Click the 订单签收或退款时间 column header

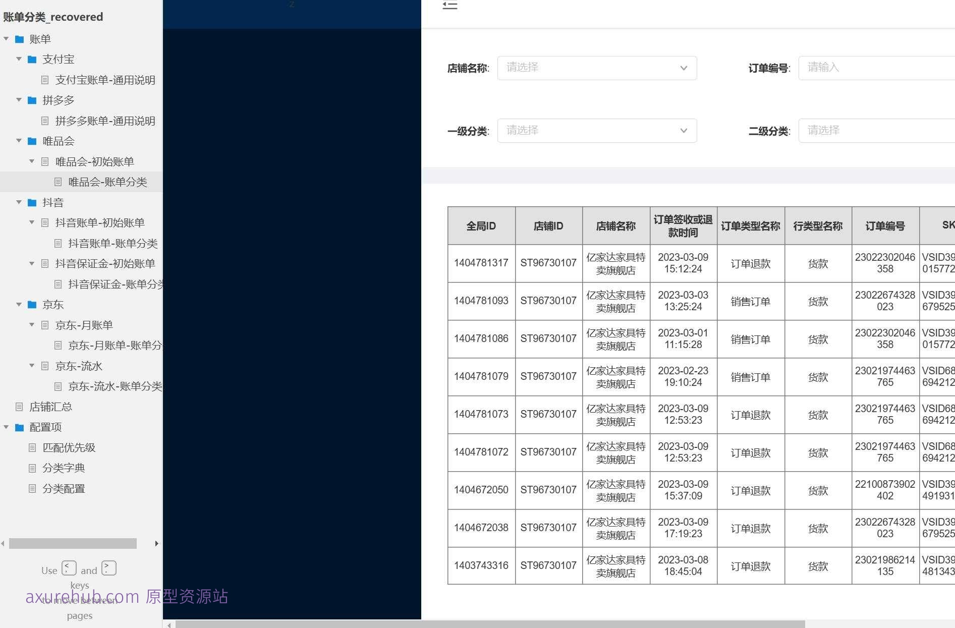tap(683, 226)
